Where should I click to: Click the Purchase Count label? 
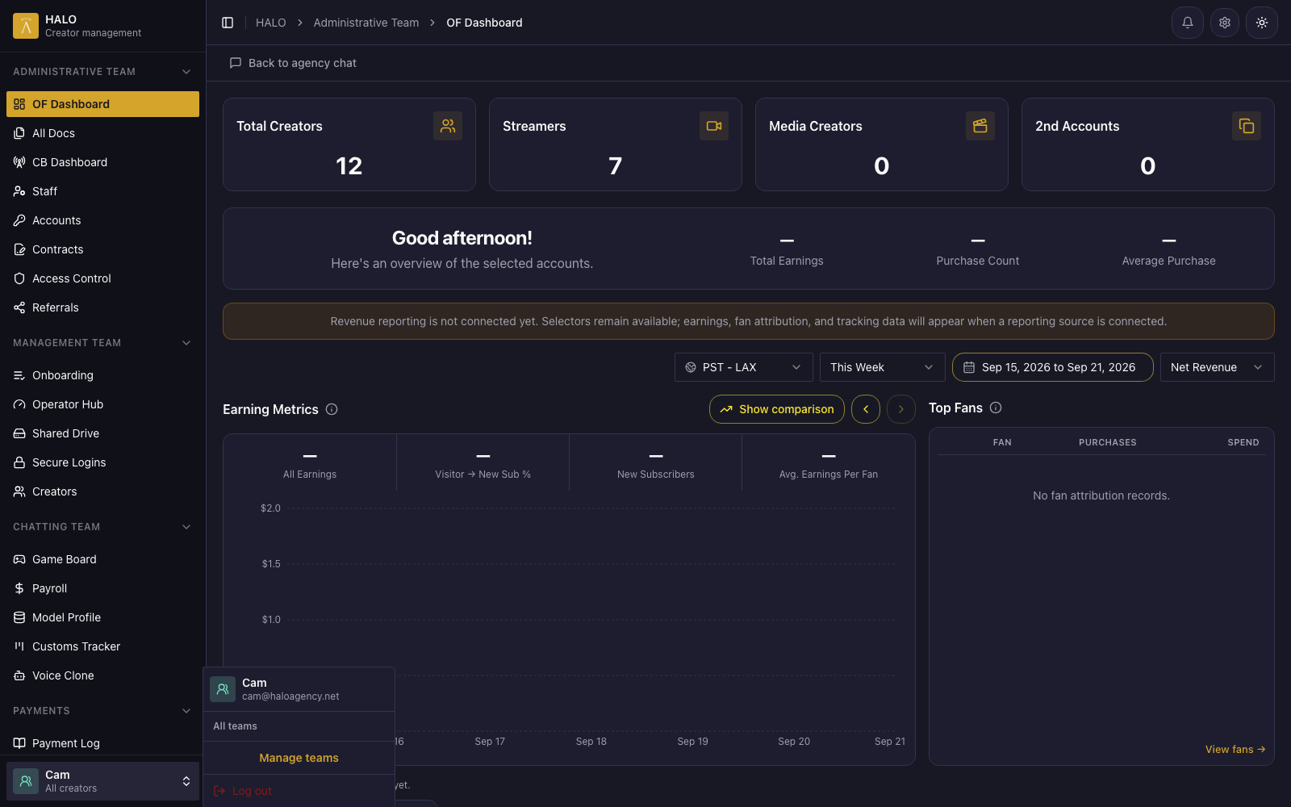click(978, 261)
